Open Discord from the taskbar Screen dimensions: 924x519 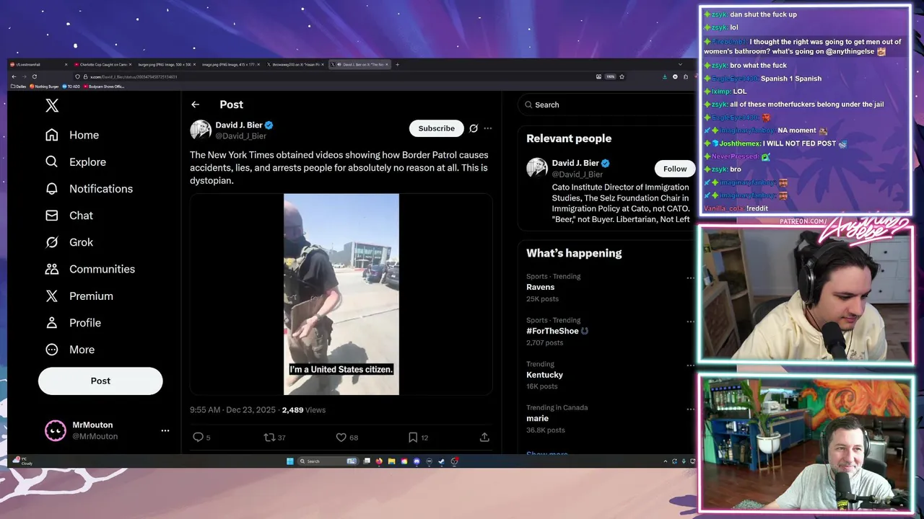click(417, 461)
